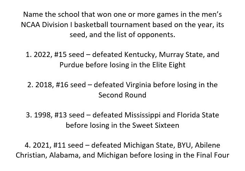Select the year 2022 in question one
Screen dimensions: 245x171
(41, 55)
